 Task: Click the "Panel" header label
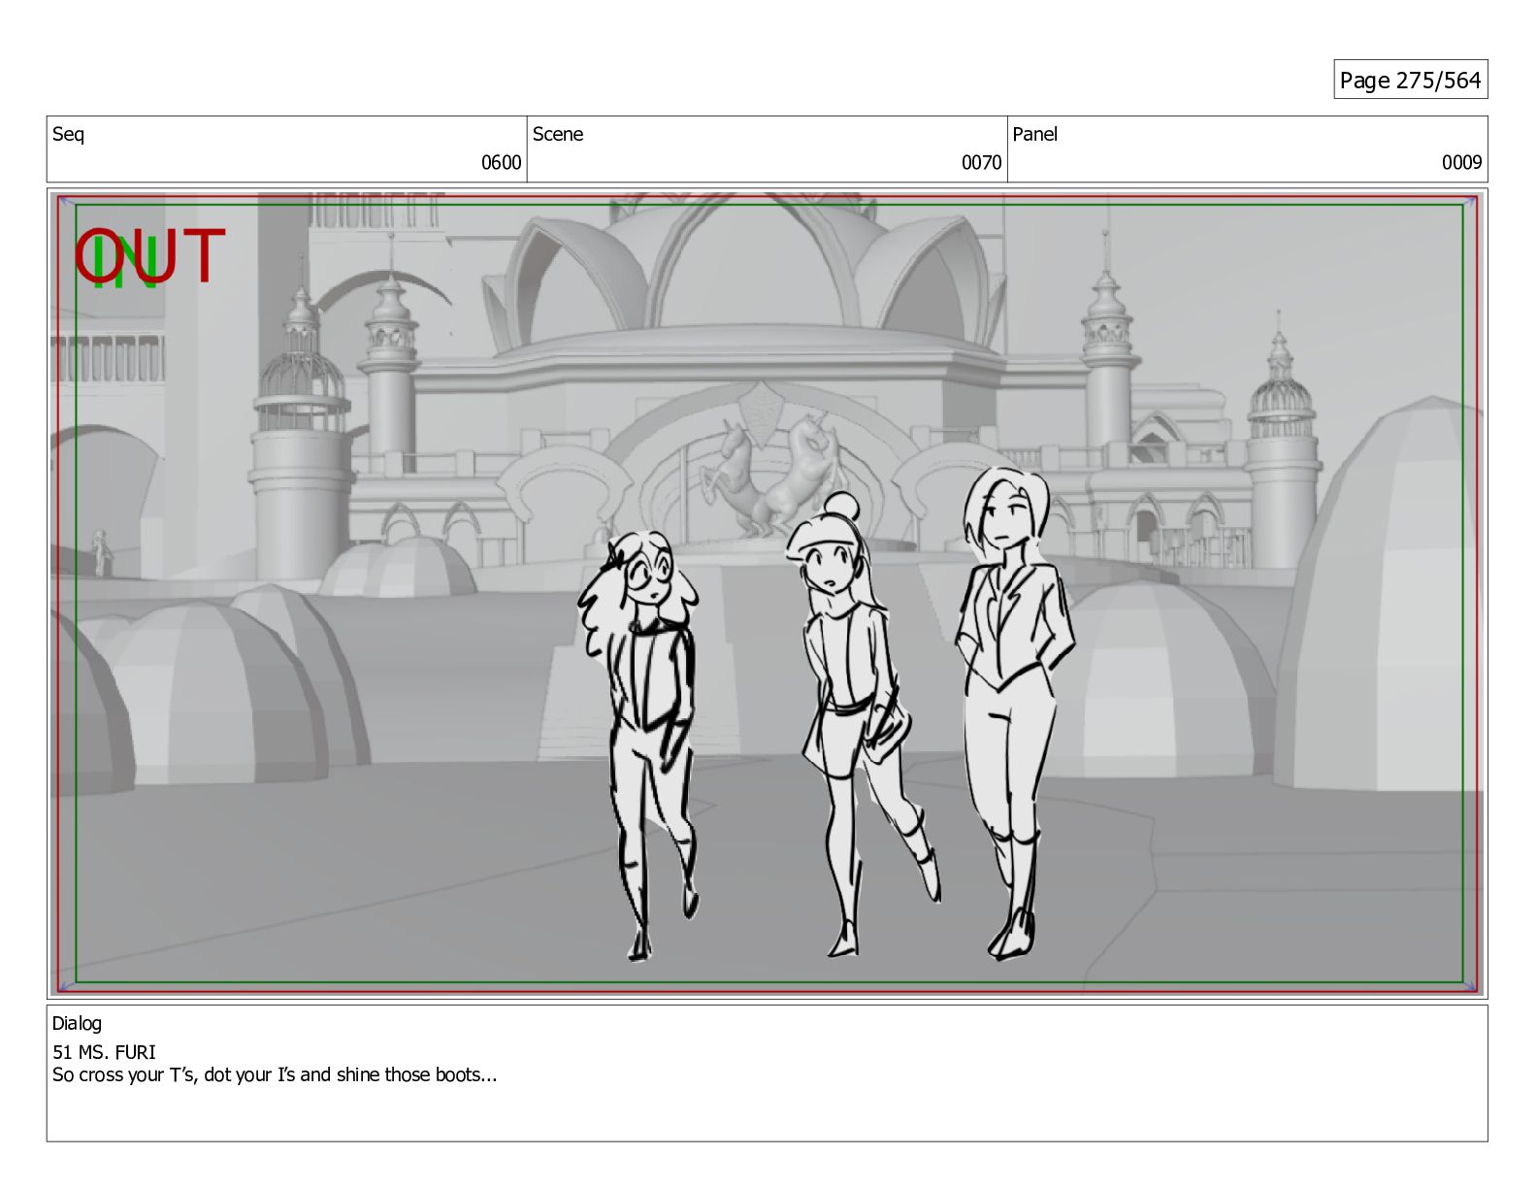point(1034,134)
